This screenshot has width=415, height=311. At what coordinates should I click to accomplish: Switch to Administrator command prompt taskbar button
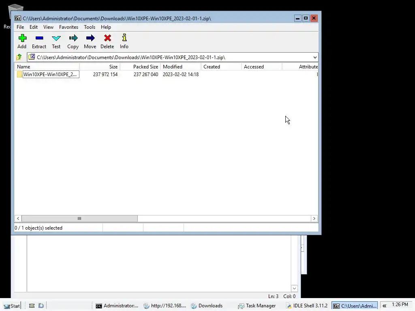[x=117, y=306]
